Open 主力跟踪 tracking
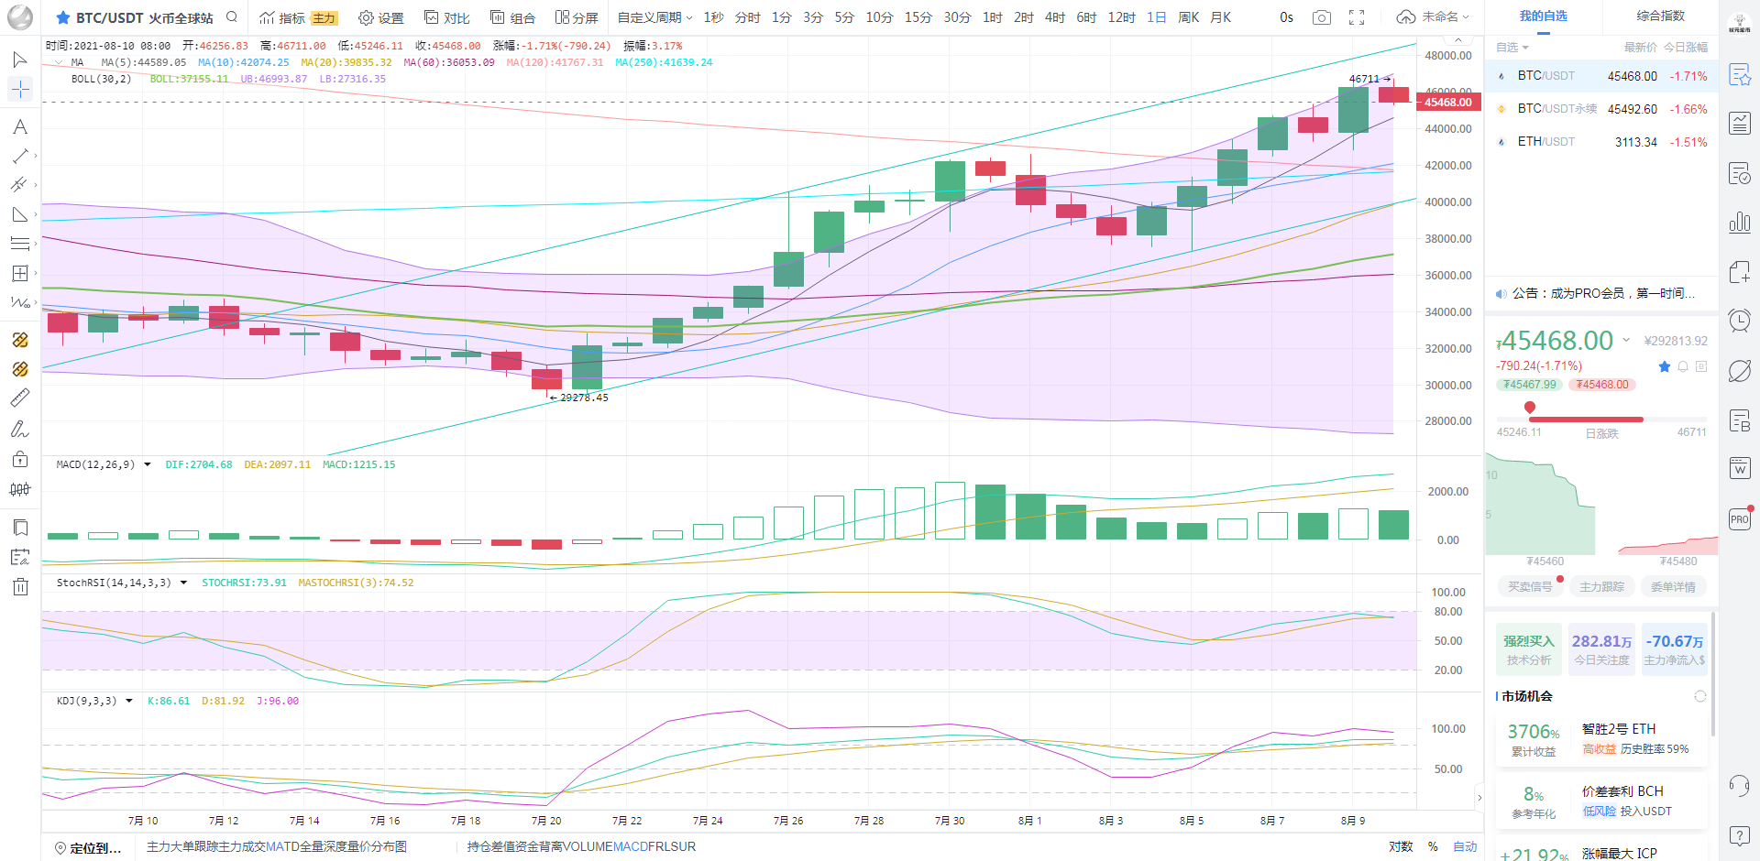 (x=1601, y=587)
